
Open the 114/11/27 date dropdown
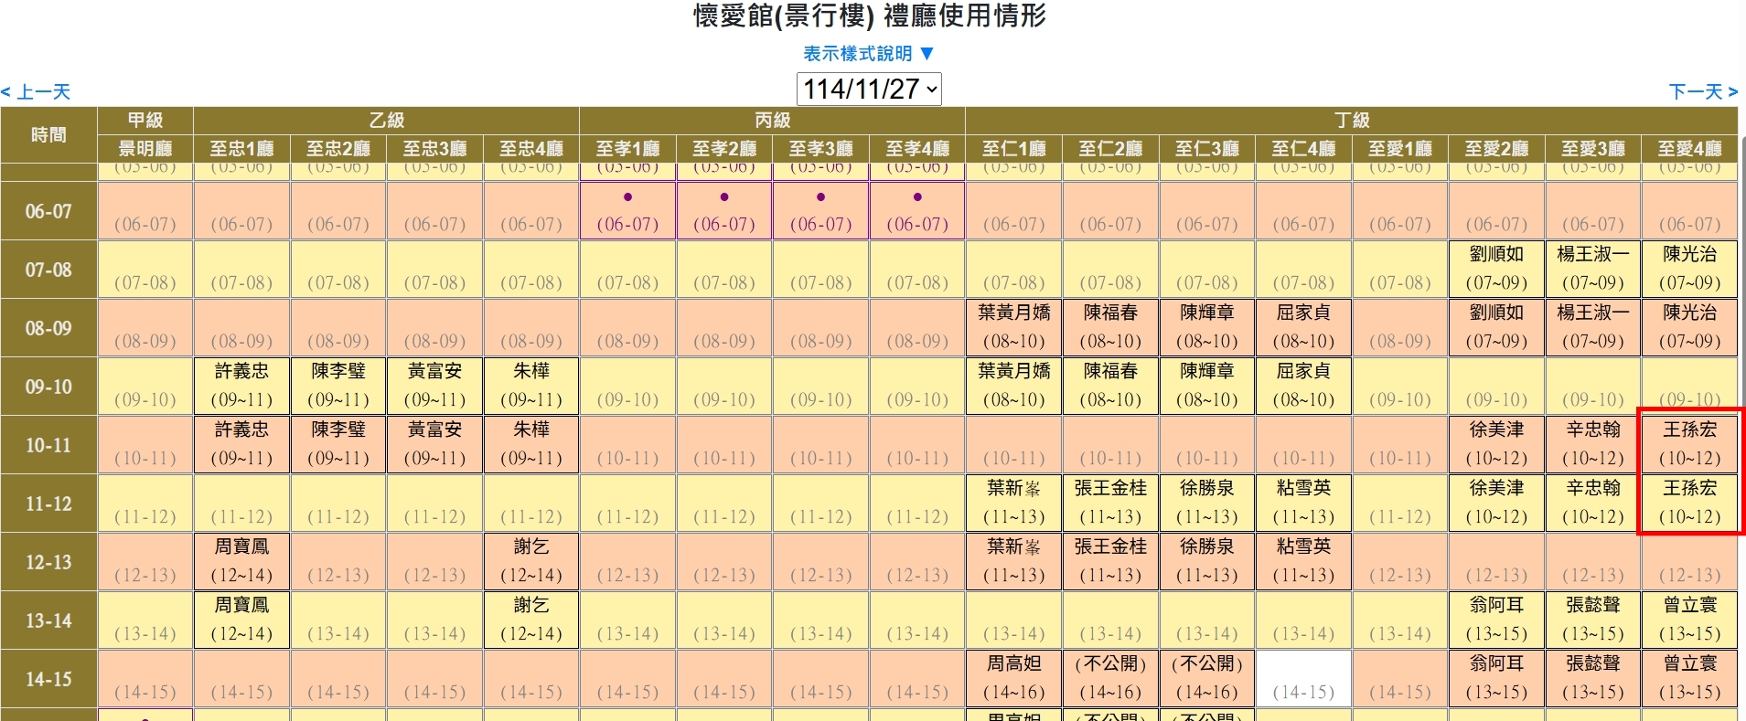point(869,90)
